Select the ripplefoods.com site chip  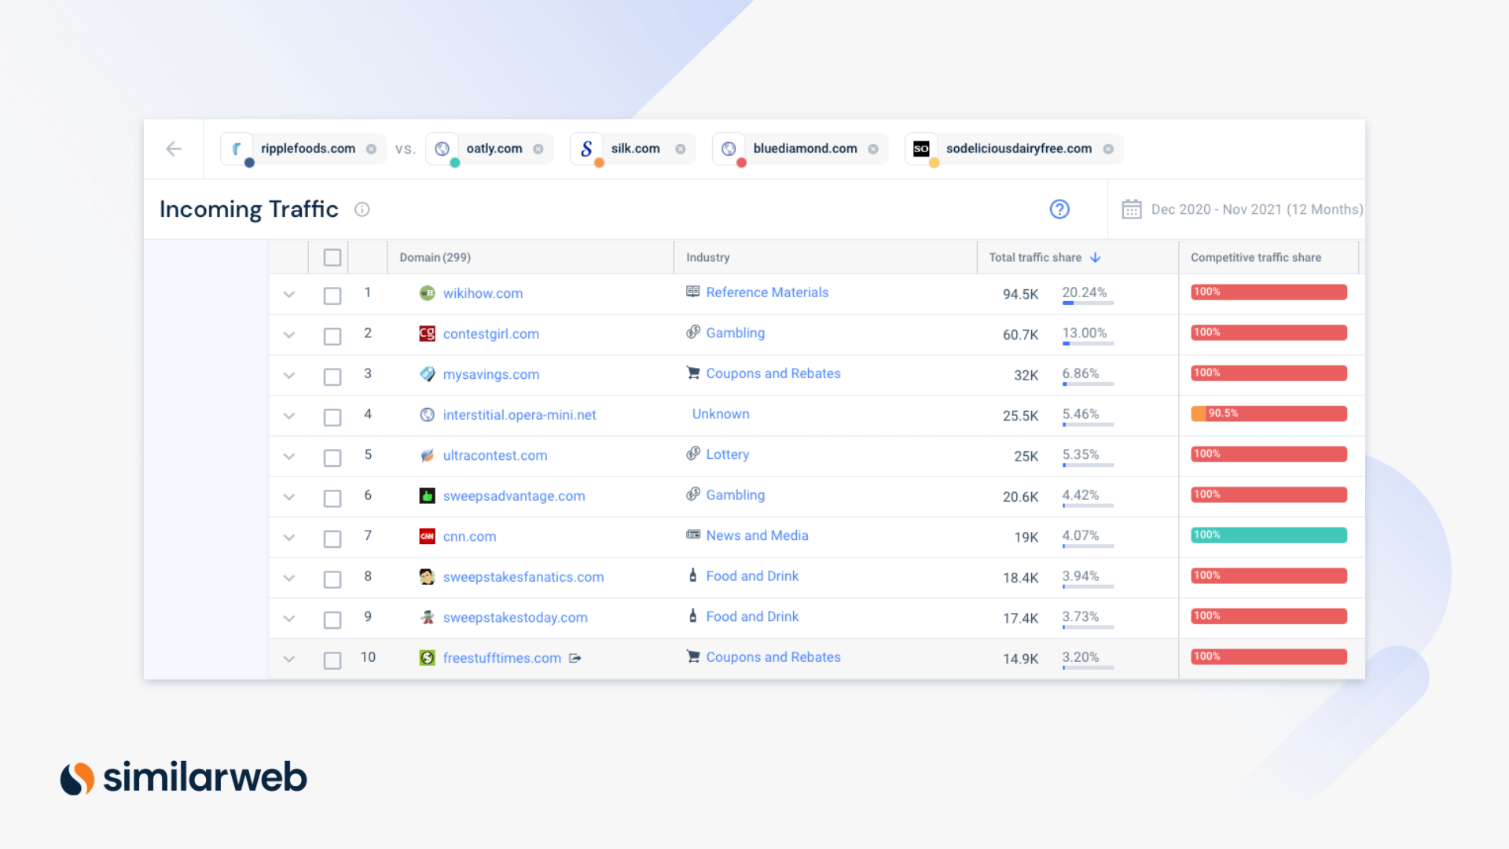point(303,149)
